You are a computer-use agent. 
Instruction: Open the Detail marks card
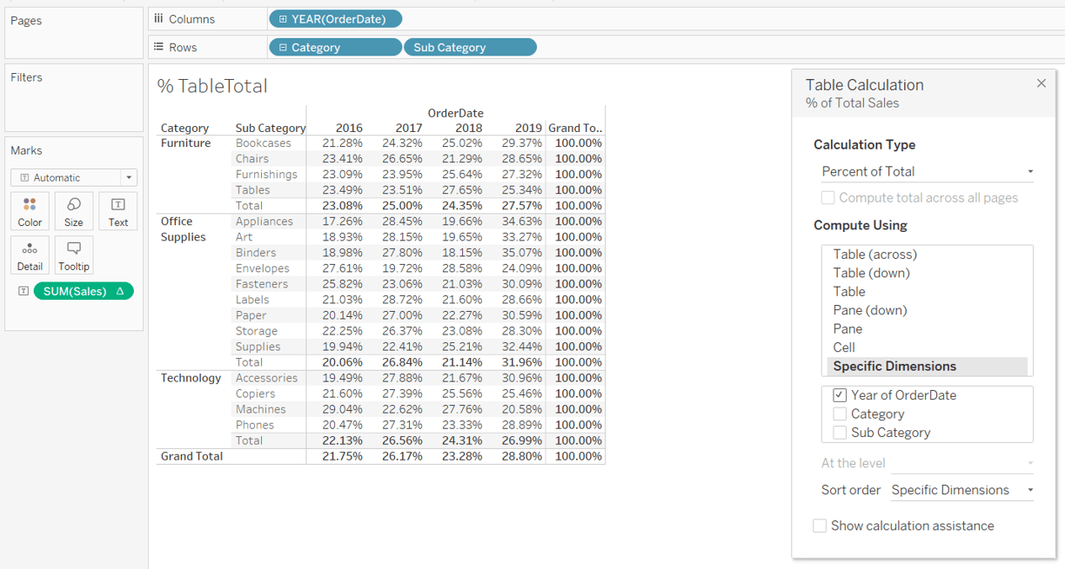tap(30, 255)
